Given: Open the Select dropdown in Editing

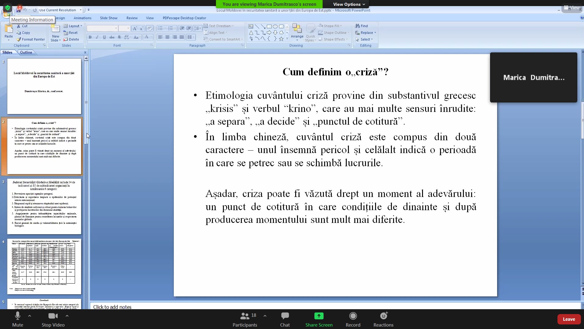Looking at the screenshot, I should [x=364, y=39].
